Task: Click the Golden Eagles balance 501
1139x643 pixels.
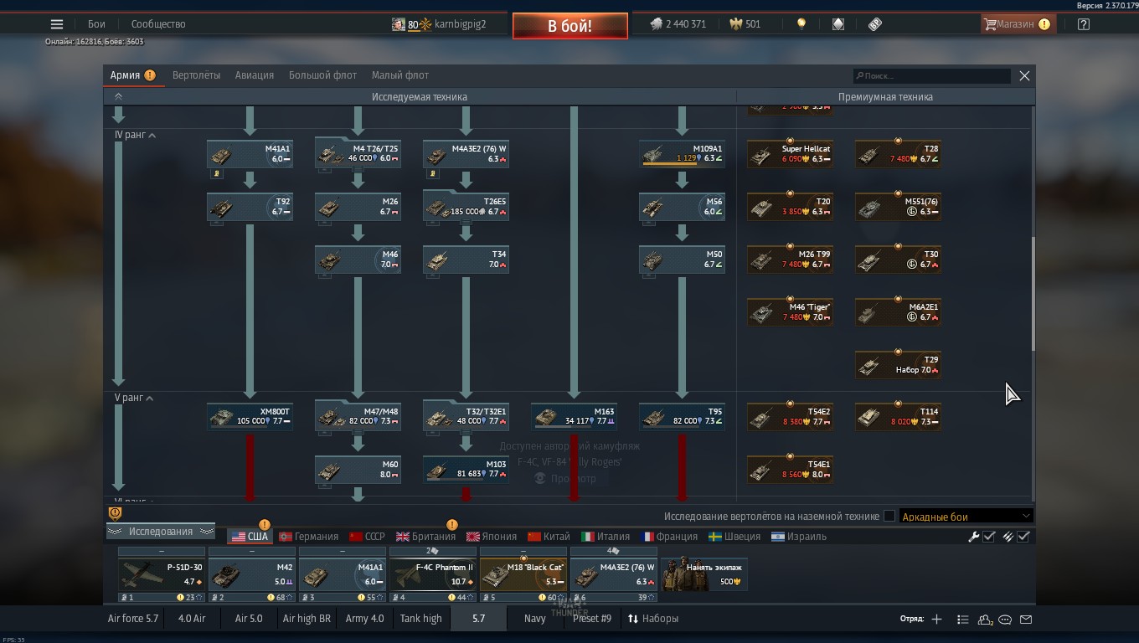Action: 746,24
